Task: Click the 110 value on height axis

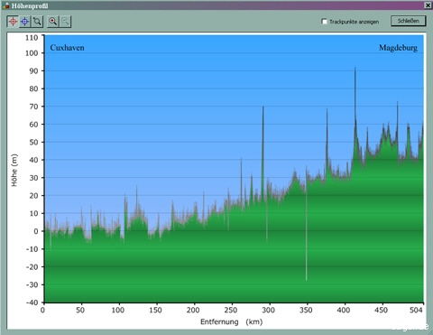Action: 32,38
